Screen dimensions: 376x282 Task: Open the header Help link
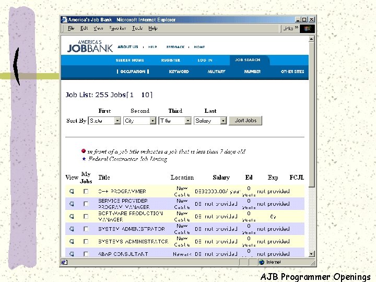coord(152,47)
